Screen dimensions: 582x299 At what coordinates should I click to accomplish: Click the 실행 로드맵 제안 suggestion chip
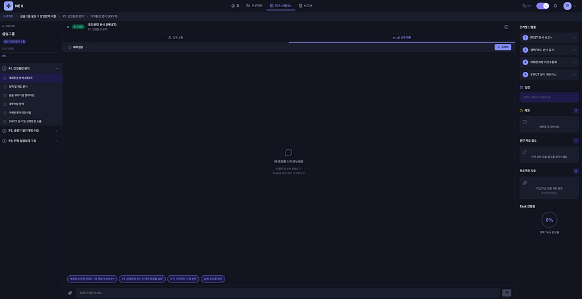coord(213,279)
